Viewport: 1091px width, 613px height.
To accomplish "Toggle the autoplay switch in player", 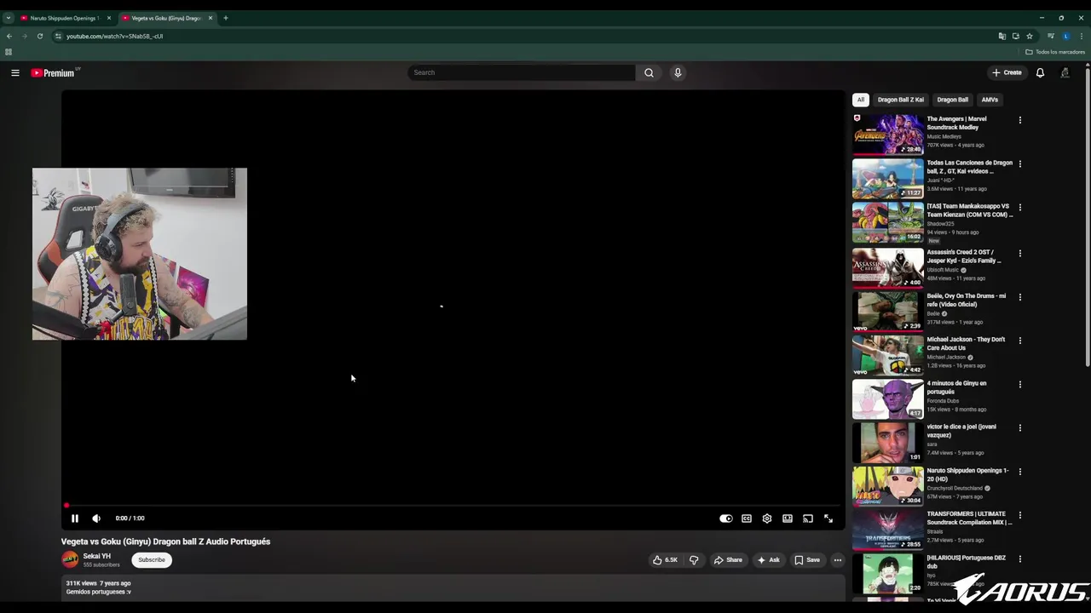I will click(726, 518).
